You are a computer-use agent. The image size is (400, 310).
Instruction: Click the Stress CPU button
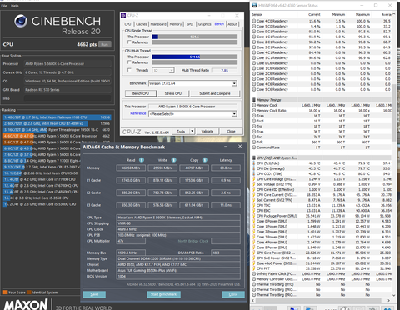(x=173, y=93)
